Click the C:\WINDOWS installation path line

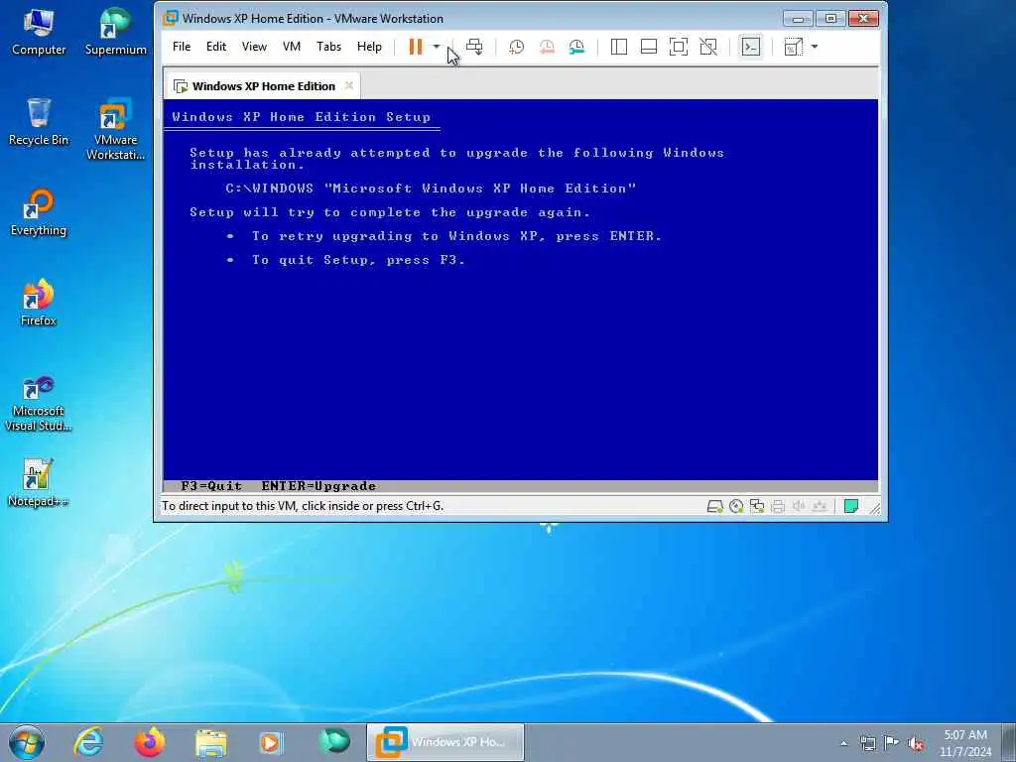[431, 189]
